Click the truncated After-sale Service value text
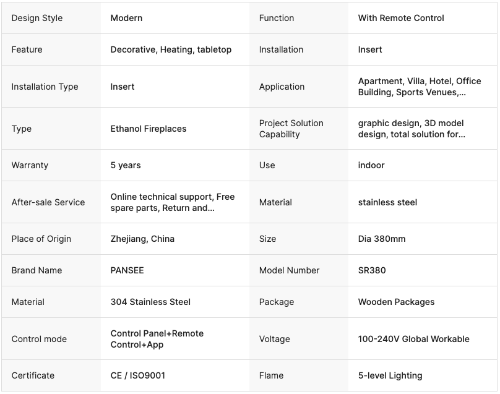 (173, 202)
